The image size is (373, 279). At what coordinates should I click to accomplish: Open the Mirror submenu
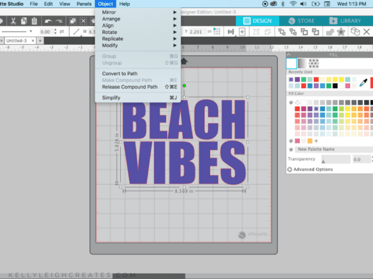139,12
